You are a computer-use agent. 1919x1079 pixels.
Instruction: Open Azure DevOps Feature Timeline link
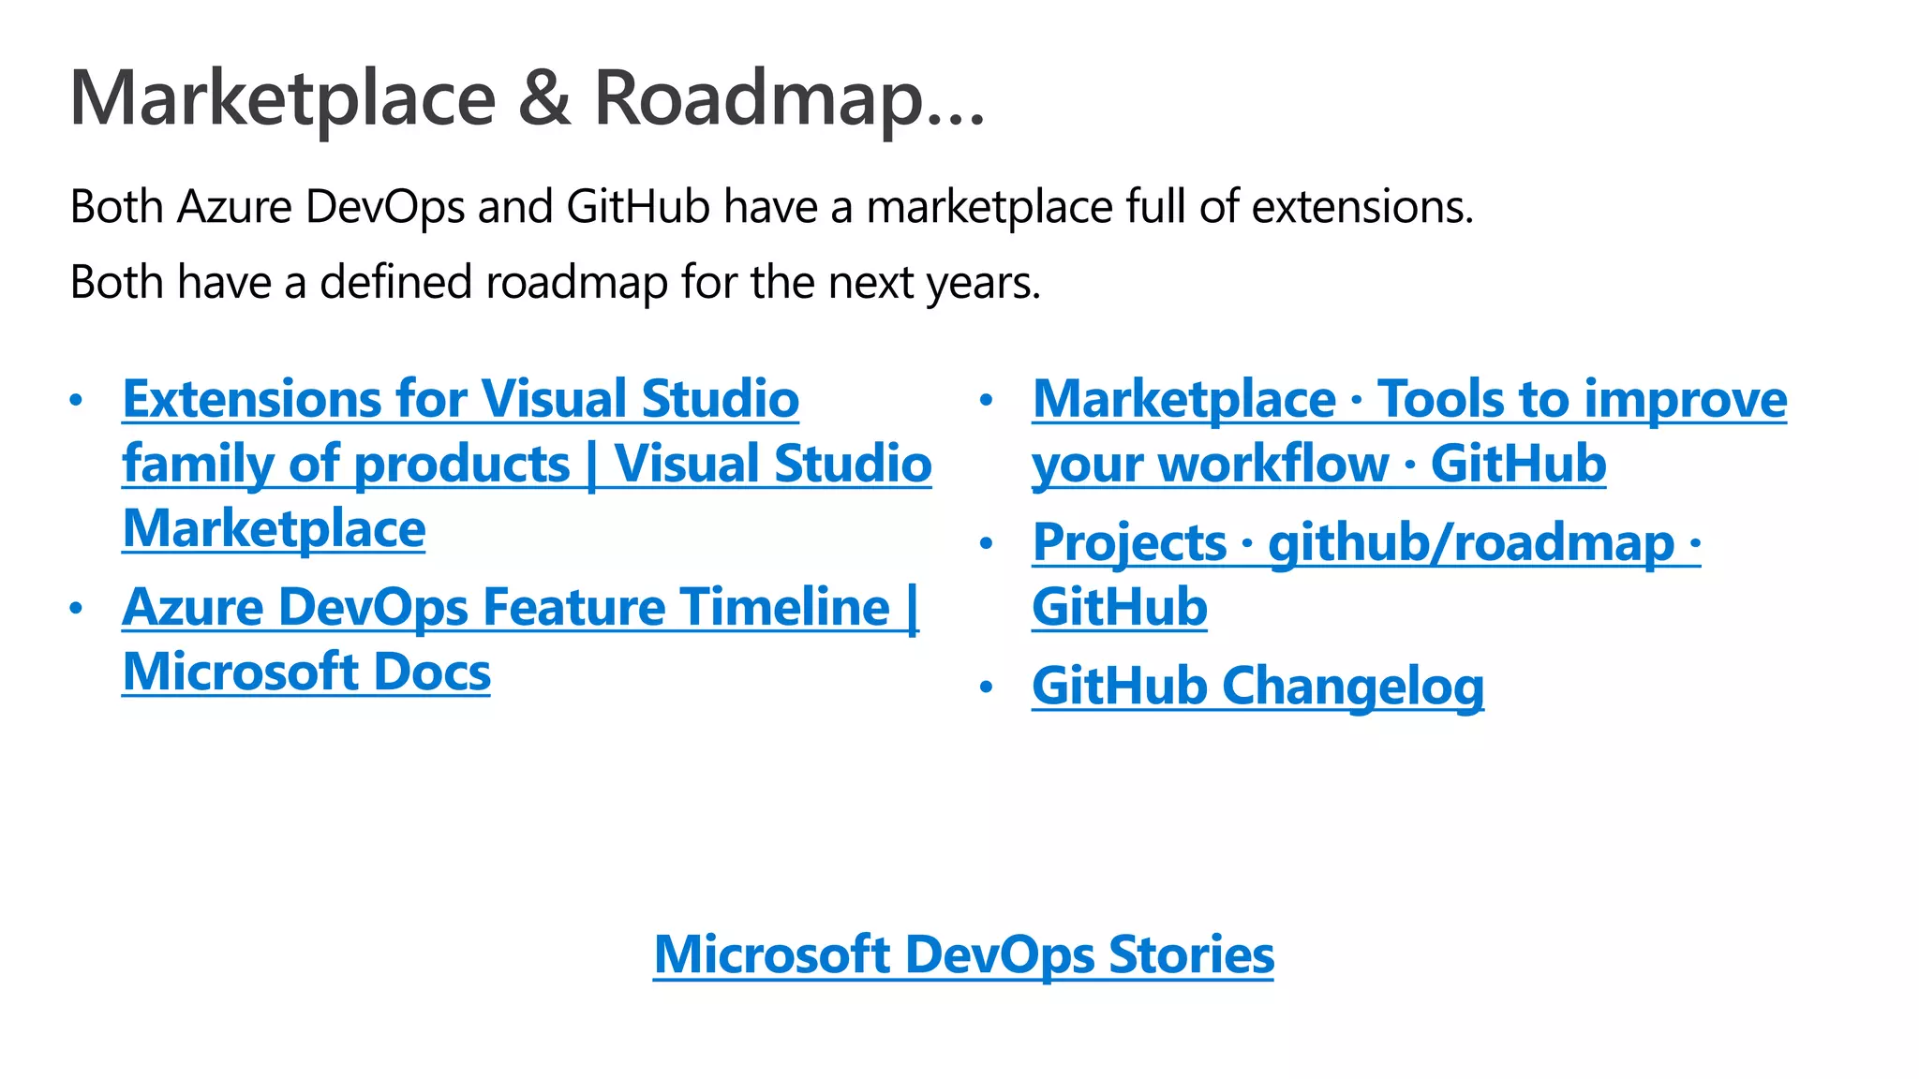pyautogui.click(x=520, y=607)
